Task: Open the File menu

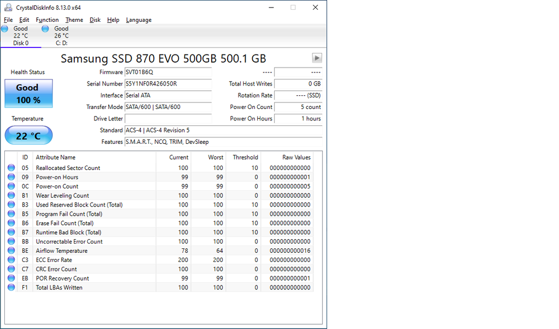Action: tap(8, 20)
